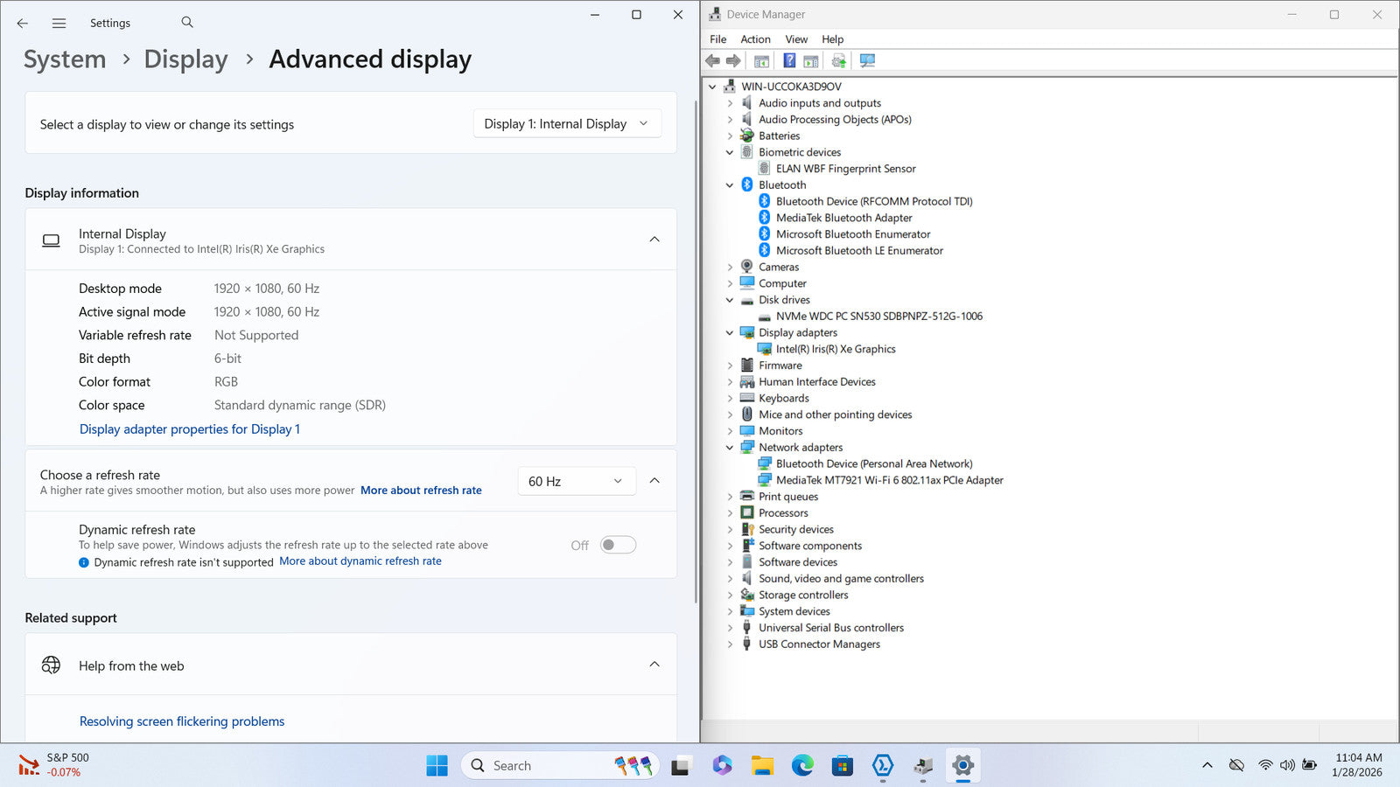The height and width of the screenshot is (787, 1400).
Task: Click Show/Hide Console Tree toolbar icon
Action: click(x=762, y=60)
